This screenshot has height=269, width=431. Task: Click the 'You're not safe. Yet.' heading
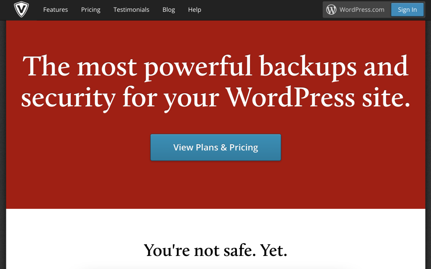coord(215,250)
